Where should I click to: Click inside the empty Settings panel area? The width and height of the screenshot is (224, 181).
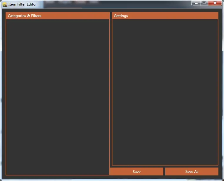165,92
